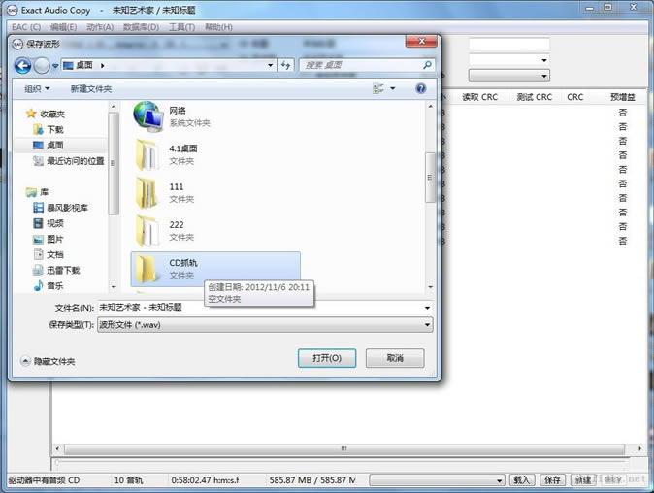
Task: Change view using the view icon
Action: pos(378,88)
